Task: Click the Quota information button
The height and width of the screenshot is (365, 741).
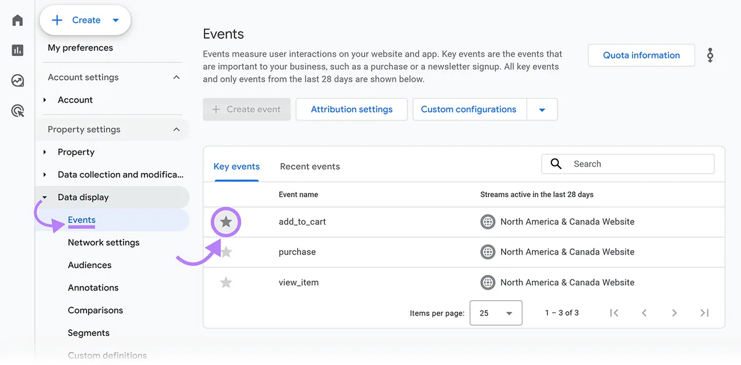Action: pyautogui.click(x=642, y=55)
